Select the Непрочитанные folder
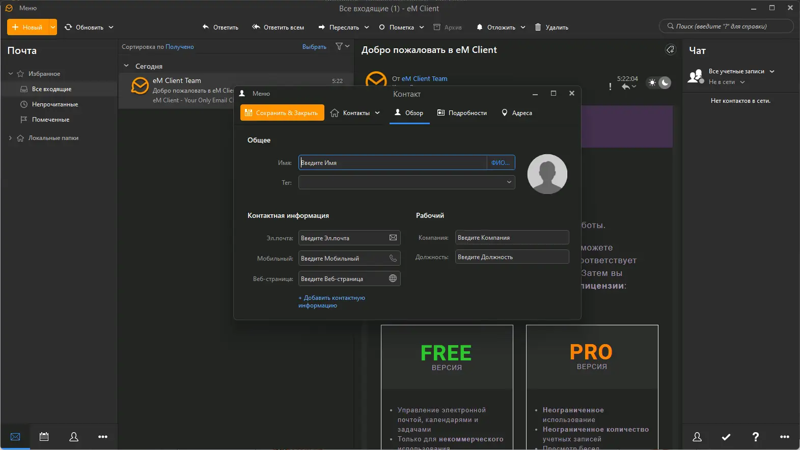Screen dimensions: 800x450 click(x=60, y=104)
